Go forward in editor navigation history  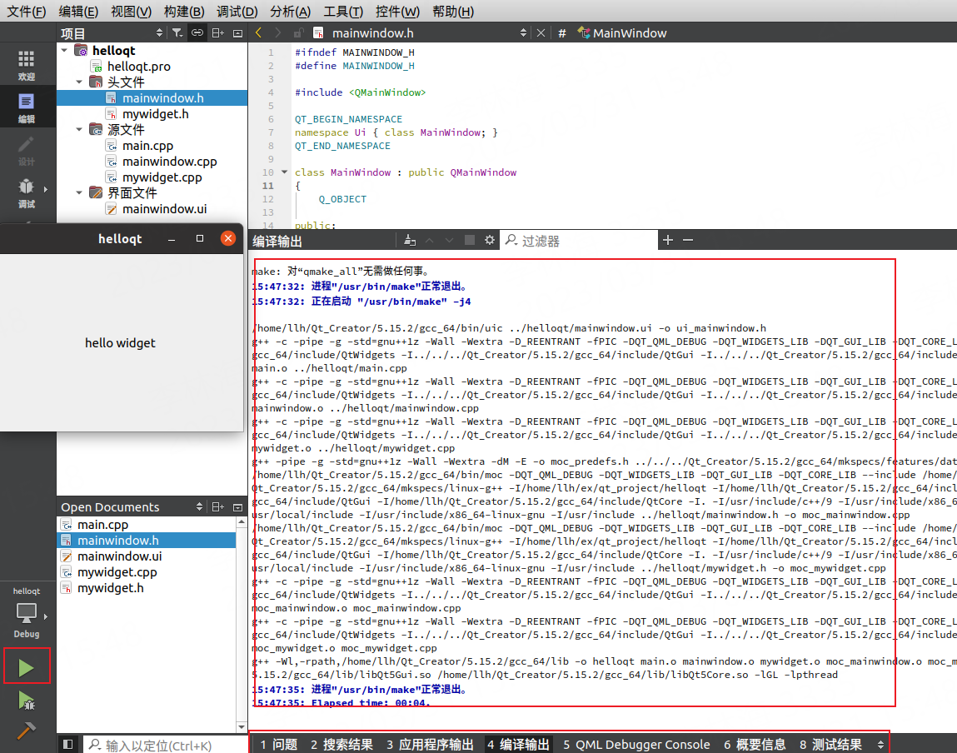[278, 33]
